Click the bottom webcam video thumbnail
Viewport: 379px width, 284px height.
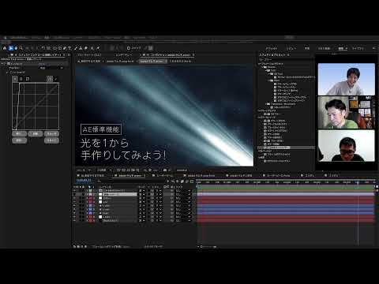tap(347, 145)
